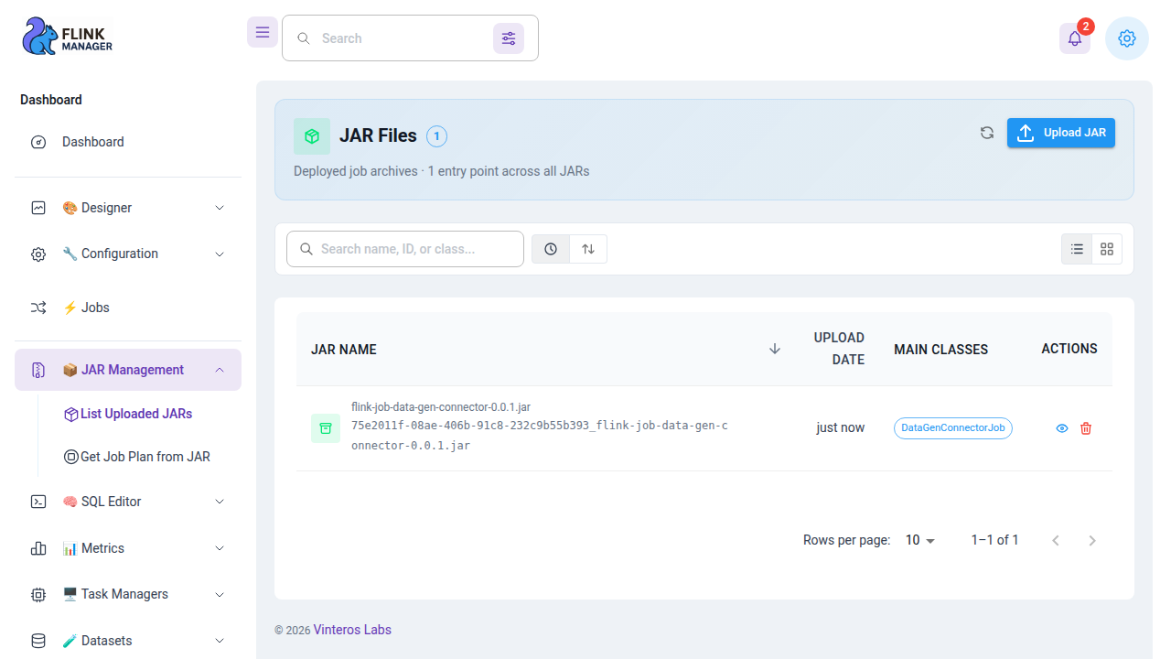Go to next page of JARs
This screenshot has width=1171, height=659.
pyautogui.click(x=1092, y=540)
